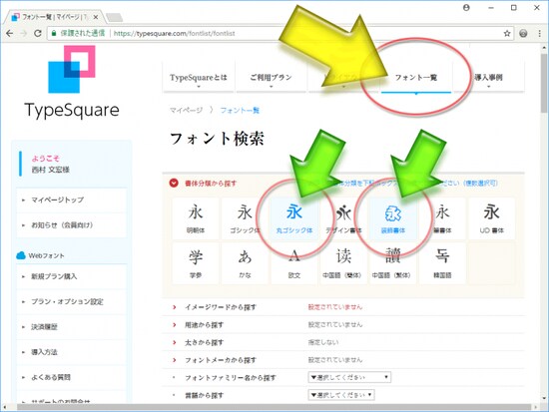Expand 用途から探す row
The width and height of the screenshot is (549, 412).
343,325
